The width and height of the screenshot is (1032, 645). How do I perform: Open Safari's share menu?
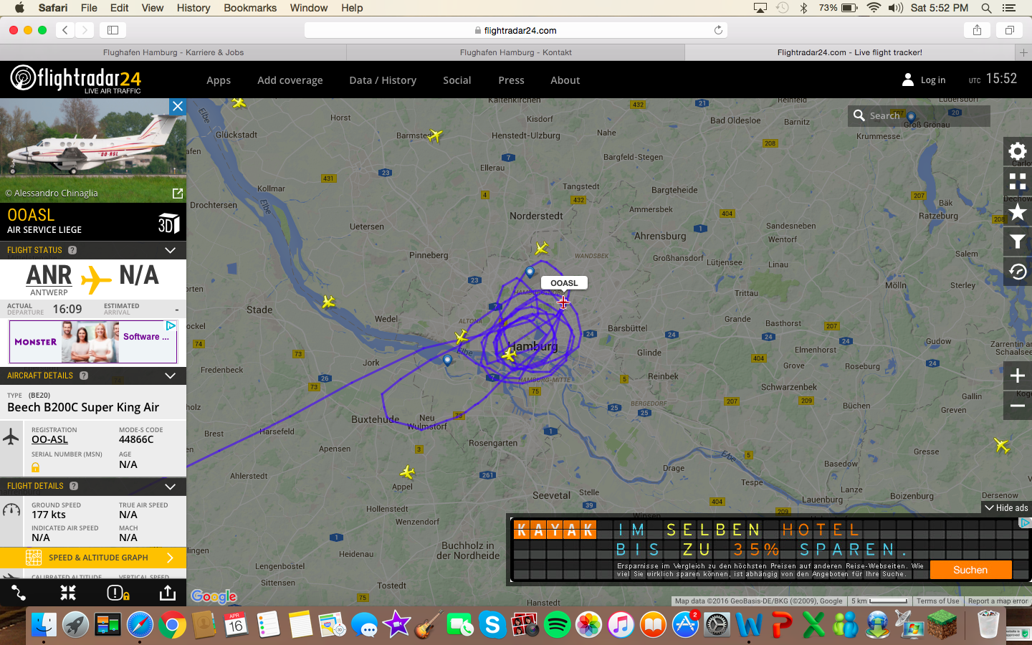click(x=977, y=30)
